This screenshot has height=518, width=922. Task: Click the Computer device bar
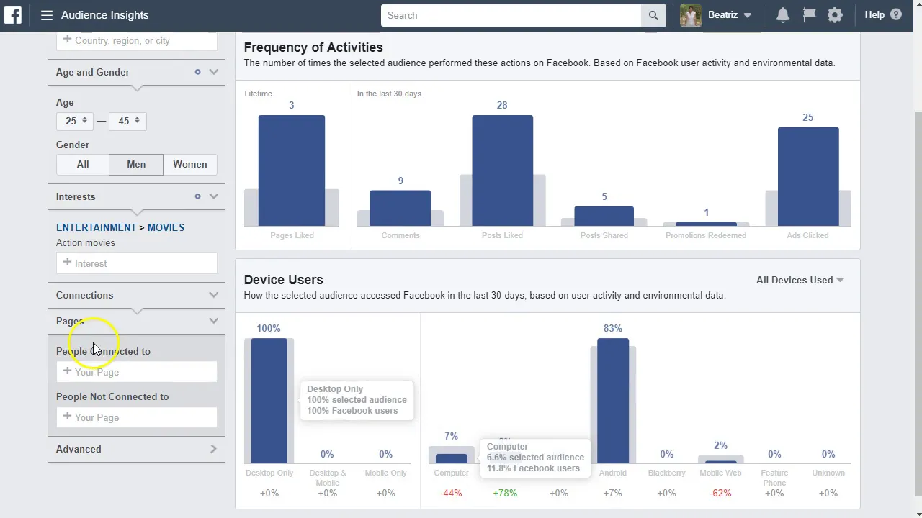[x=452, y=458]
